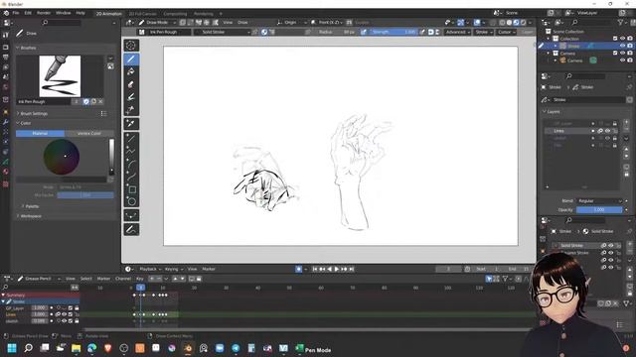Select the Cursor tool in the viewport toolbar
The height and width of the screenshot is (357, 636).
point(131,46)
